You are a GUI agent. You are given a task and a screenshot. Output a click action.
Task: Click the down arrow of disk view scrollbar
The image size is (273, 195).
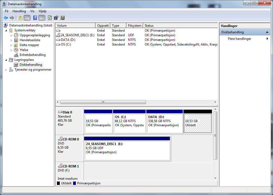215,178
